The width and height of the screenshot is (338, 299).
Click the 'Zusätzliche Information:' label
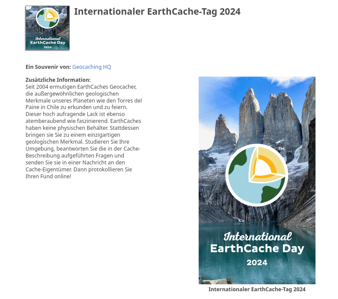[58, 80]
